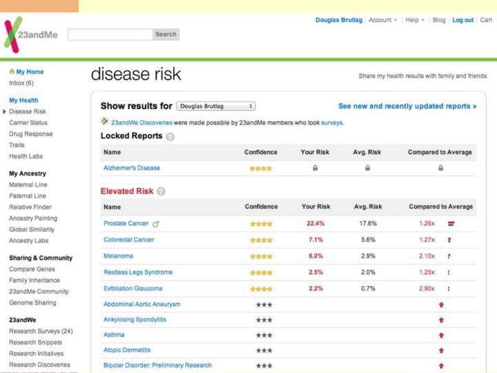Click the search text field
The height and width of the screenshot is (373, 497).
[110, 35]
